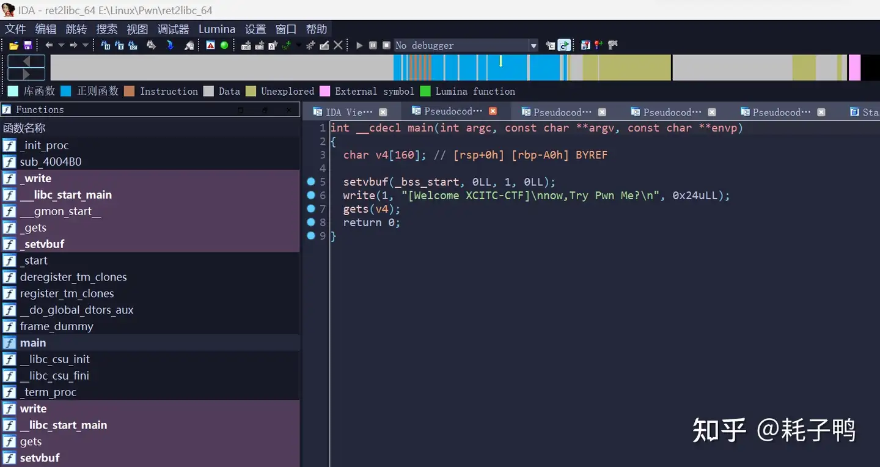Start process with the play icon

pos(359,45)
